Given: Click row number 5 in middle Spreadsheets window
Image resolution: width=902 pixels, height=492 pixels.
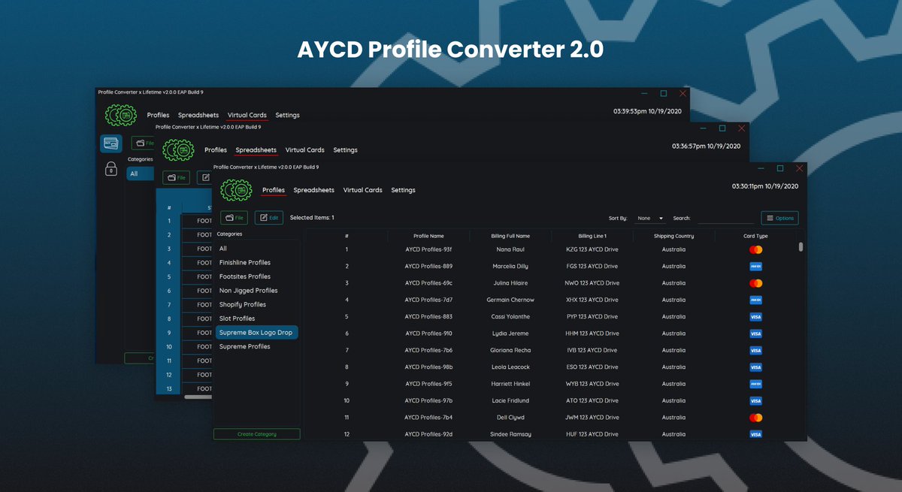Looking at the screenshot, I should click(x=169, y=276).
